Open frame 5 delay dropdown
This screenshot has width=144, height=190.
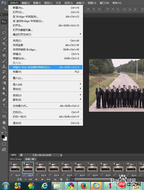70,175
